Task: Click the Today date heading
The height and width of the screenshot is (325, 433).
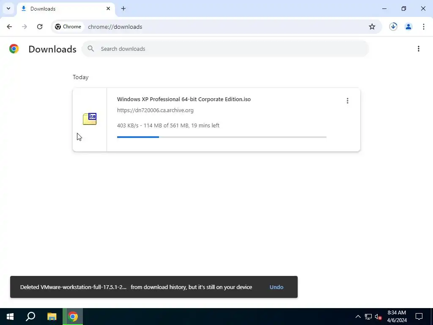Action: [x=81, y=77]
